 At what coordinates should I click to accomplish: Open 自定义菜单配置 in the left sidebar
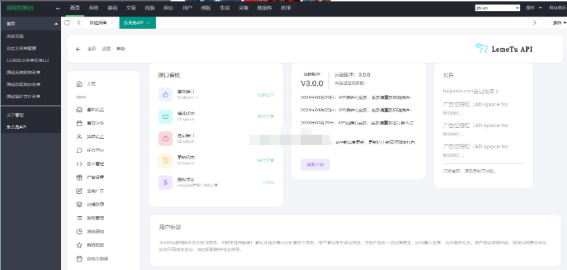21,48
